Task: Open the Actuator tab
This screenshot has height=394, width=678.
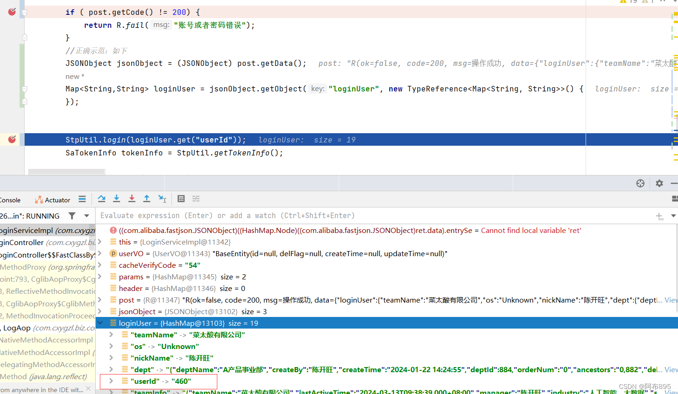Action: (x=56, y=199)
